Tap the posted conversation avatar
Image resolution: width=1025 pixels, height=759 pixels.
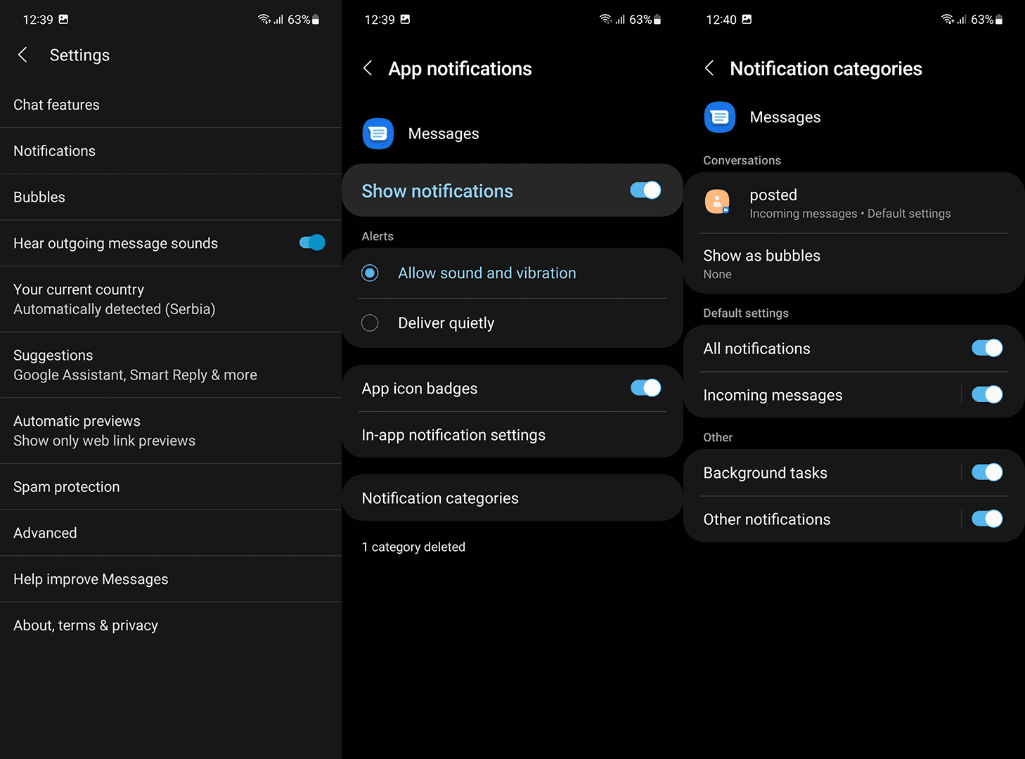[717, 202]
